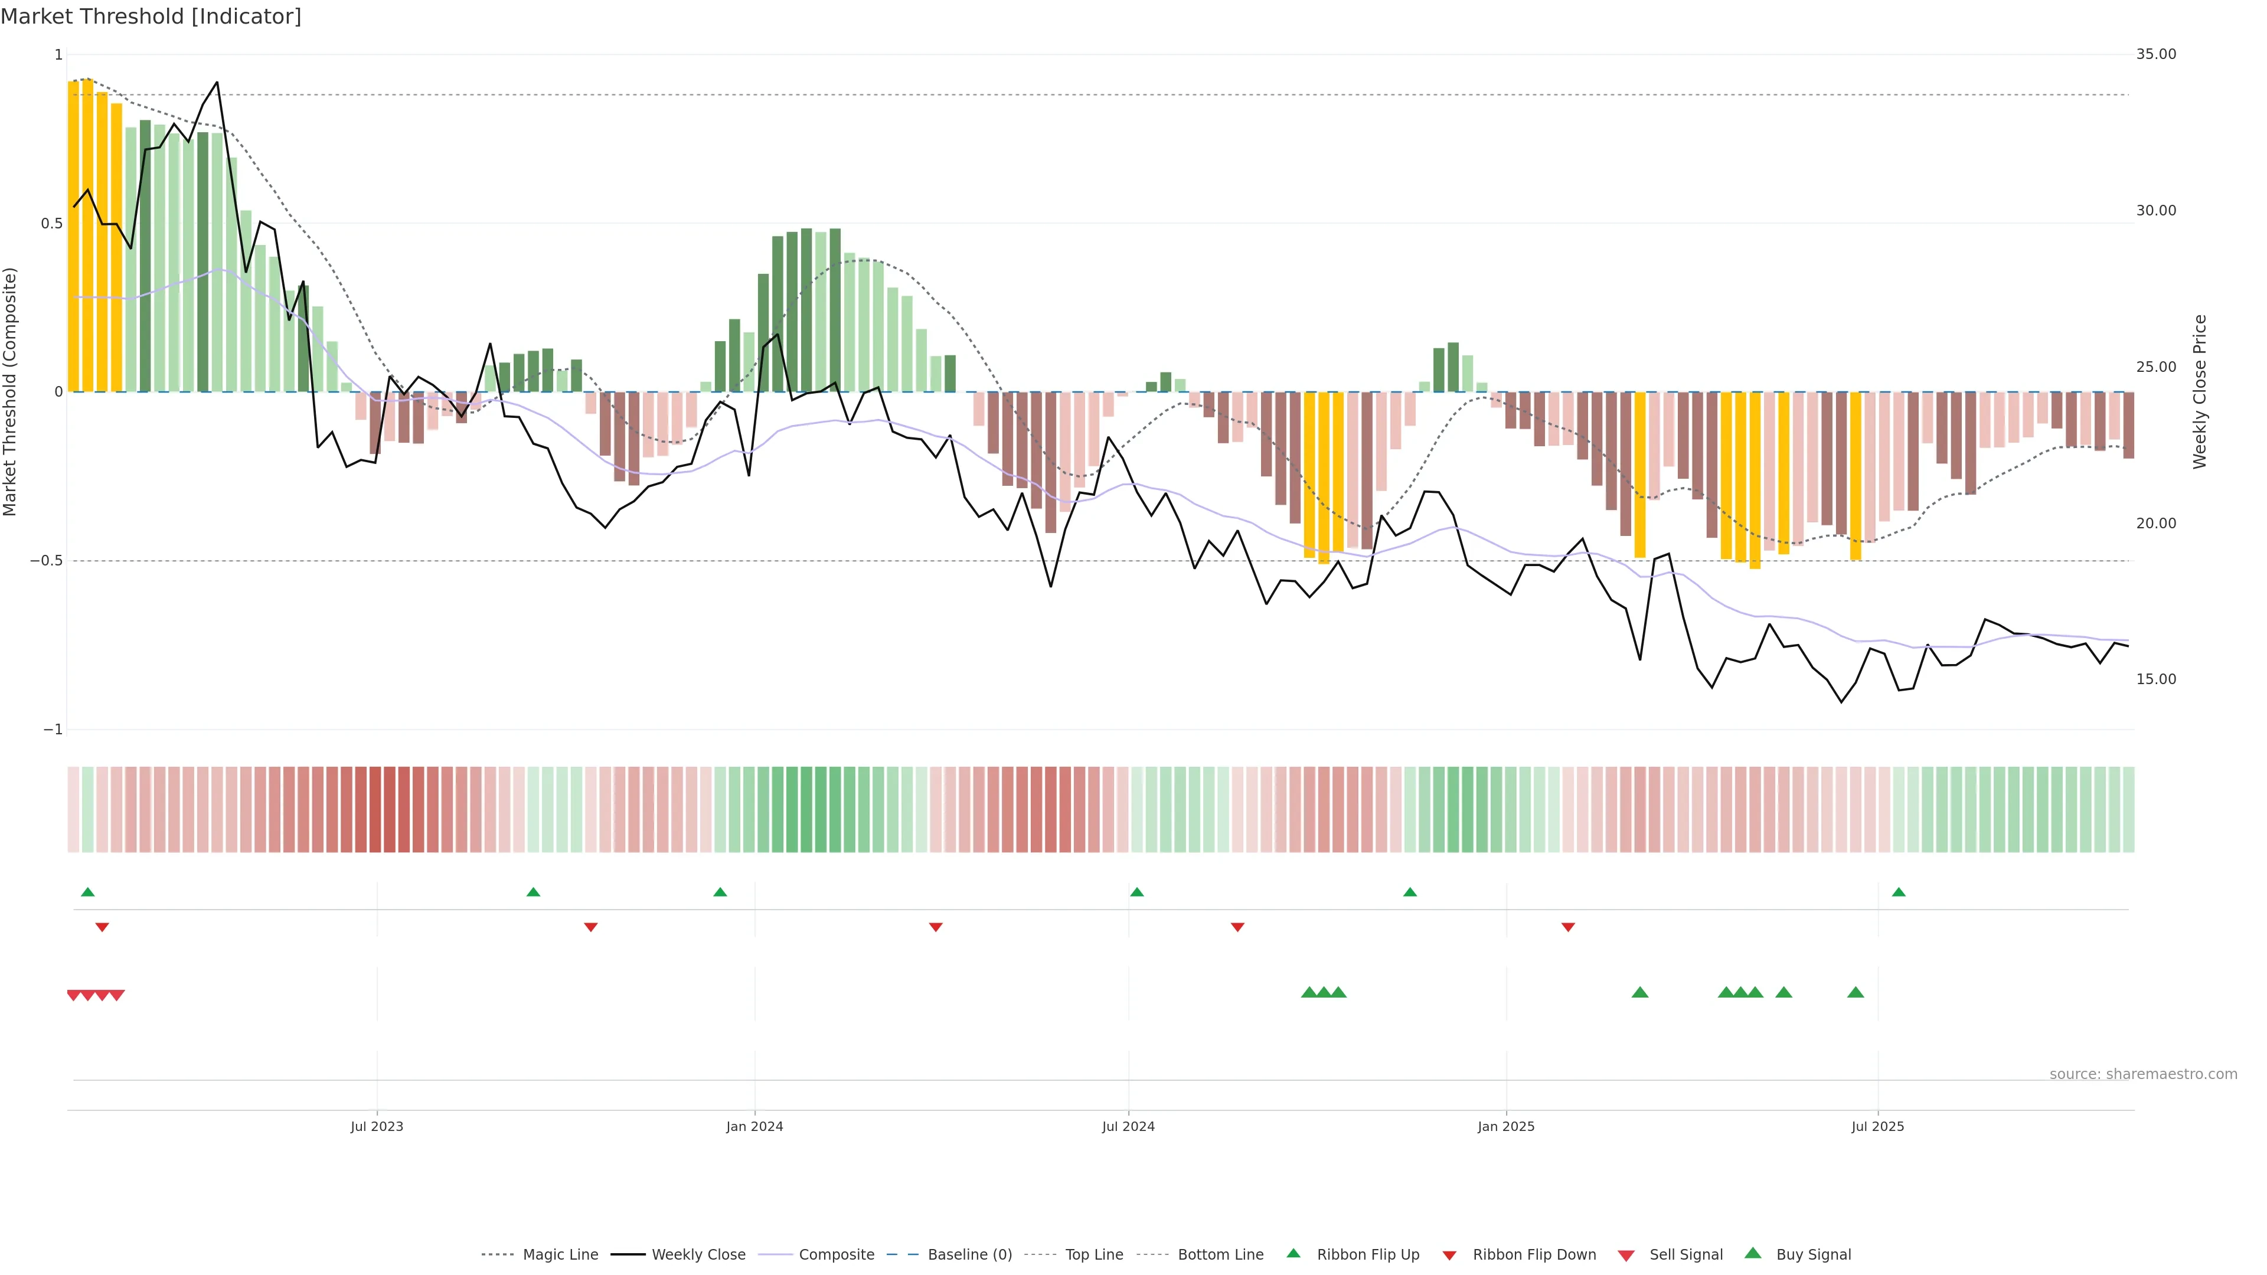Click the rightmost green buy signal marker
The width and height of the screenshot is (2267, 1275).
[x=1855, y=992]
